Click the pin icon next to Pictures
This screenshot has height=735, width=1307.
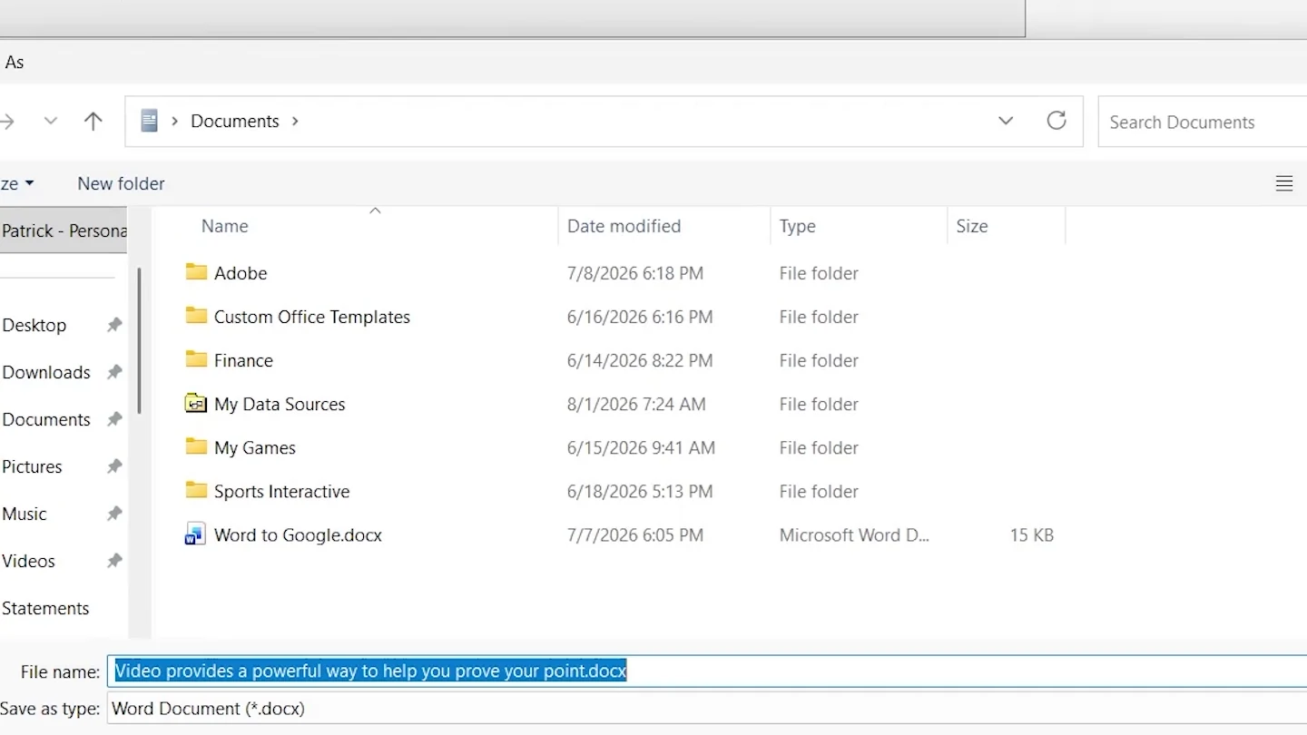pyautogui.click(x=114, y=466)
